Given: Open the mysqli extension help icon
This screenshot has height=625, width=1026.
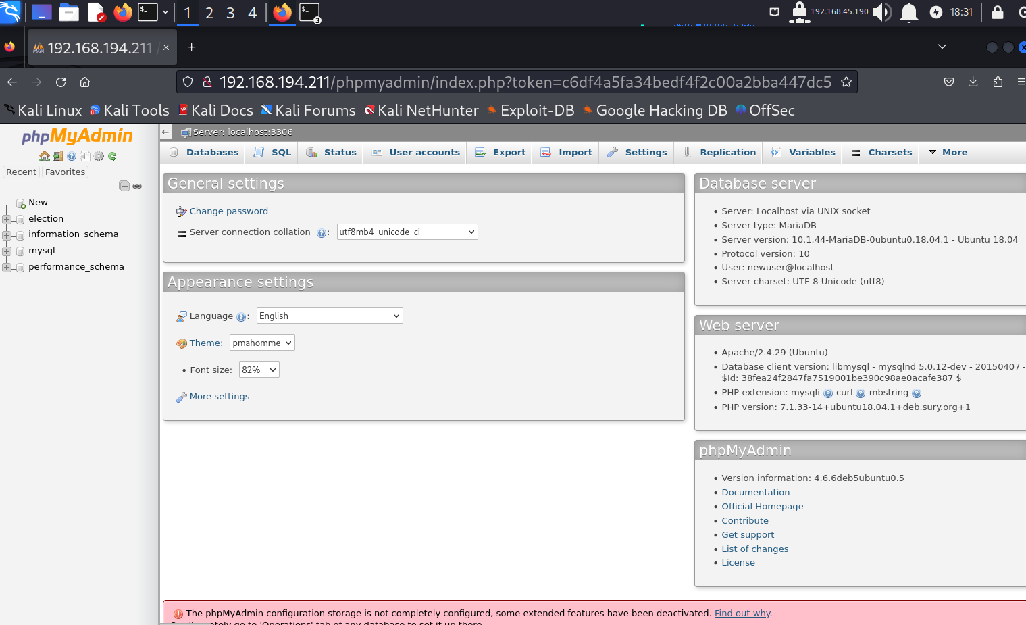Looking at the screenshot, I should 828,393.
